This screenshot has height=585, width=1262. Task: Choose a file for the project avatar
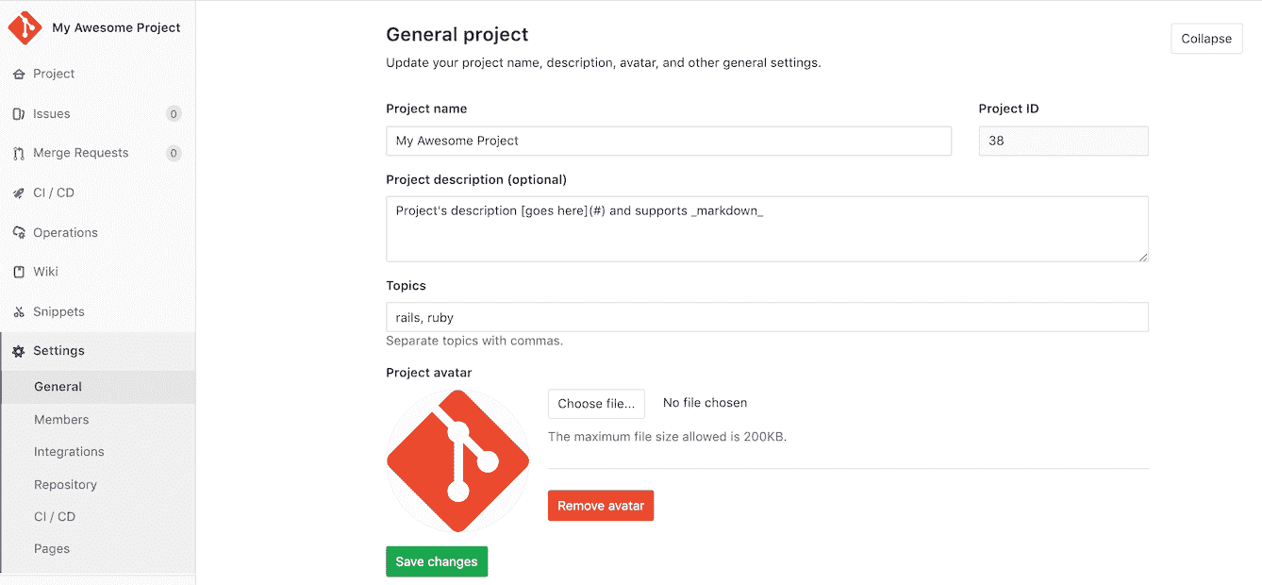[x=596, y=403]
